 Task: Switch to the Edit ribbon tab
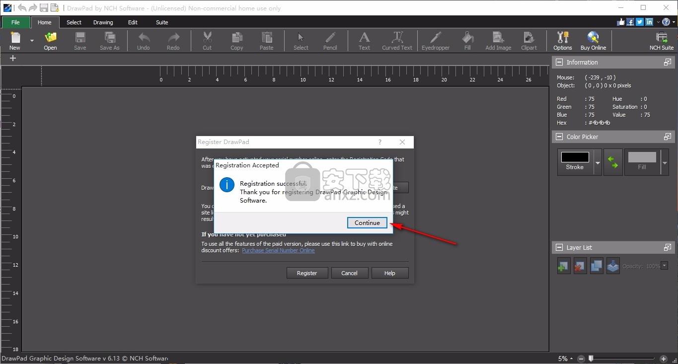(133, 22)
